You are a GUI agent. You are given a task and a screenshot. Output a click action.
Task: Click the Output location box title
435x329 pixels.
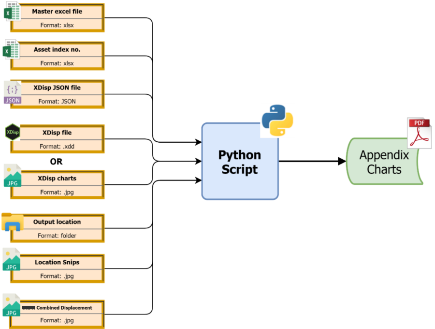pyautogui.click(x=57, y=222)
